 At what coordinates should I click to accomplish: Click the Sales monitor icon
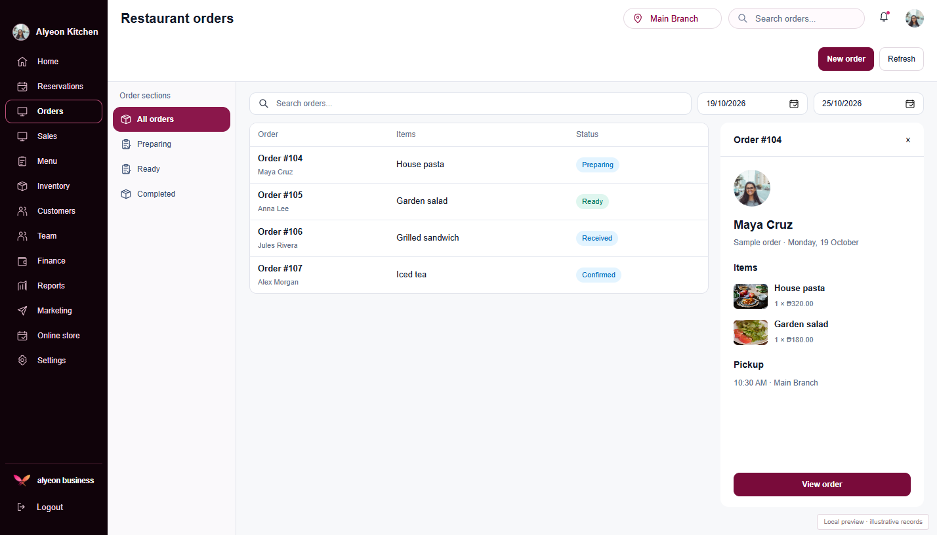coord(22,136)
